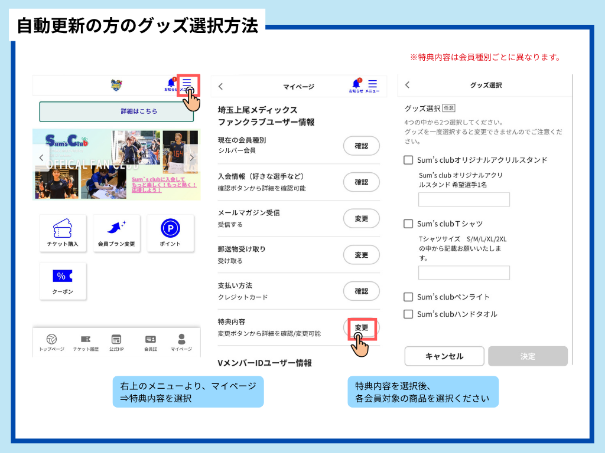Go back from マイページ screen
The height and width of the screenshot is (453, 605).
(221, 86)
